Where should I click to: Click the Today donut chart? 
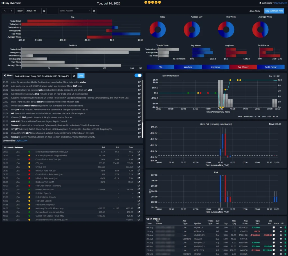(157, 29)
